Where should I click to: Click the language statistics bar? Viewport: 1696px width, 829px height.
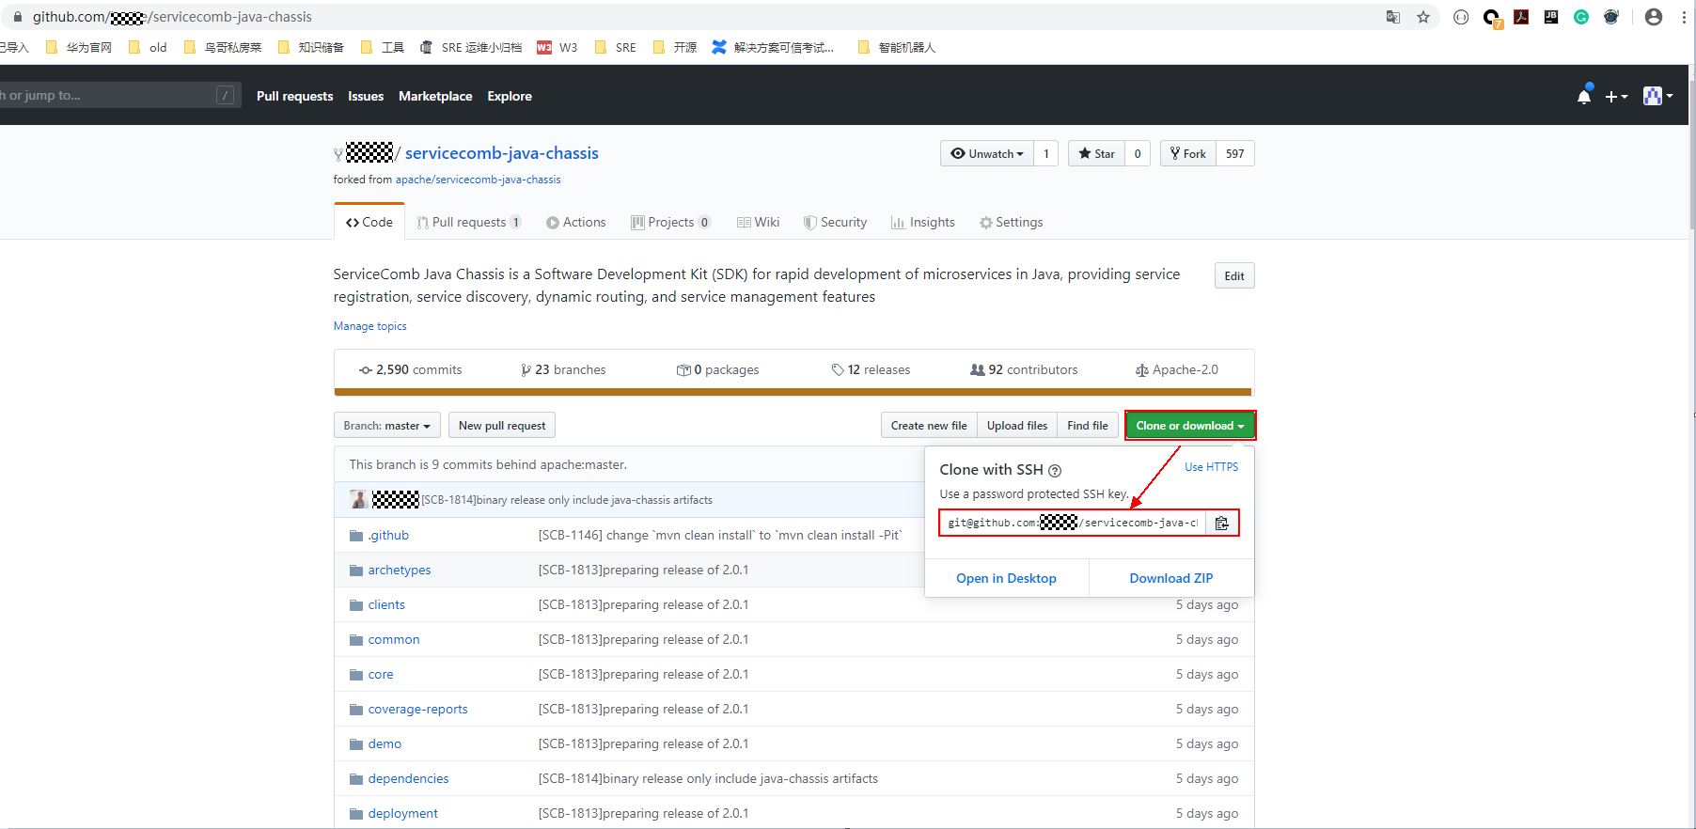793,392
